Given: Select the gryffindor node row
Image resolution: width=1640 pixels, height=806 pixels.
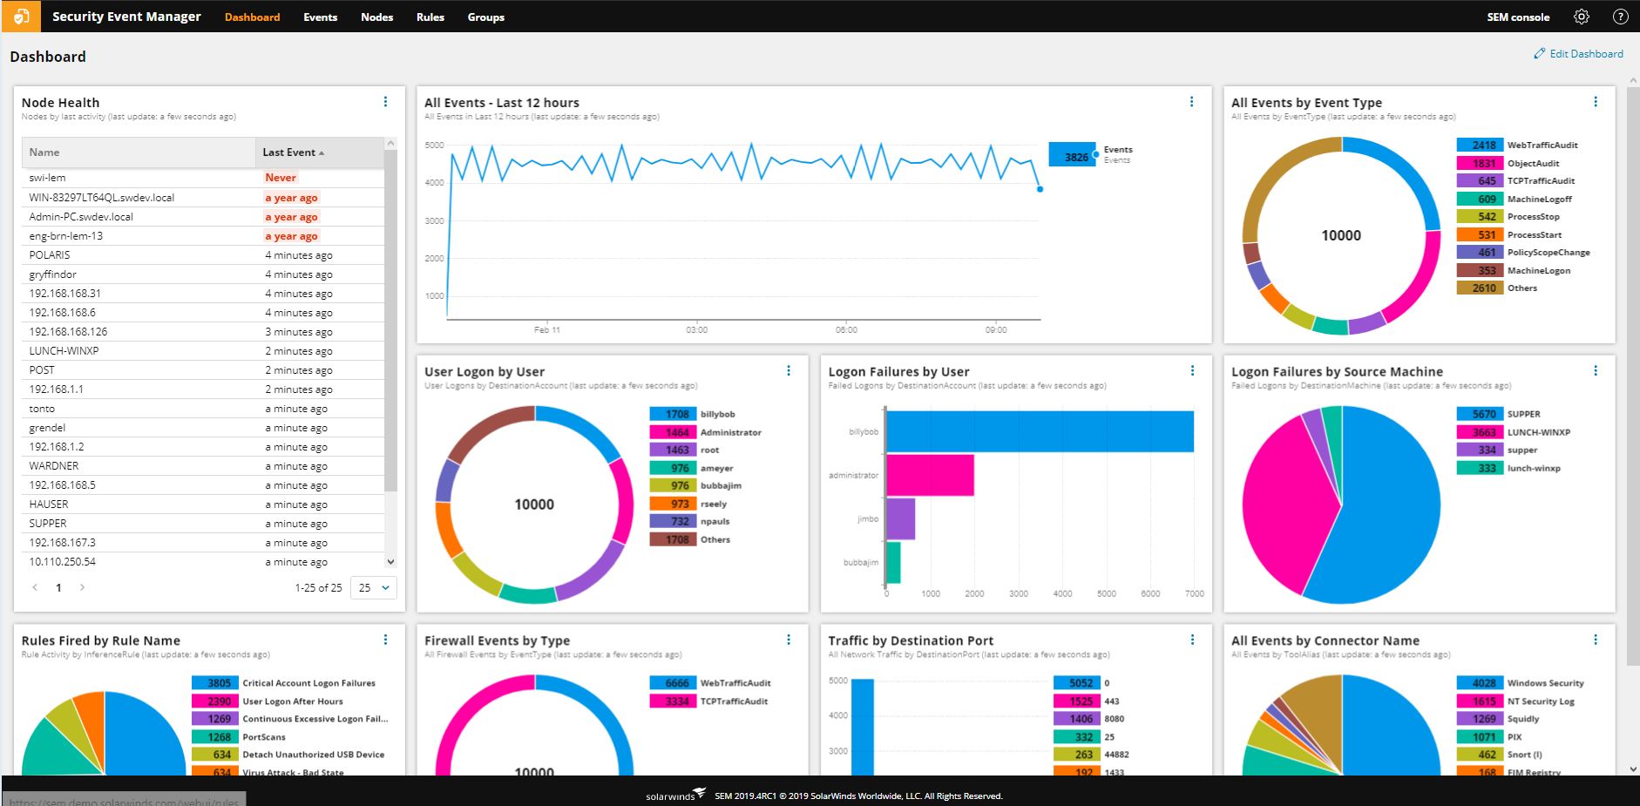Looking at the screenshot, I should pos(203,274).
